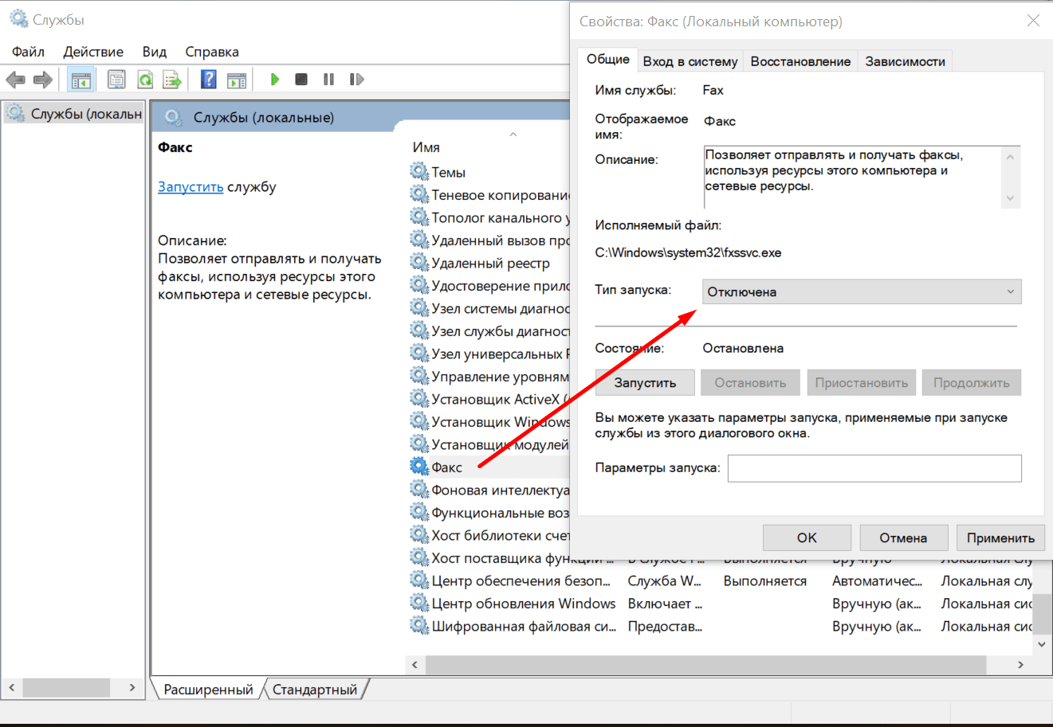Image resolution: width=1053 pixels, height=727 pixels.
Task: Click Pause Service toolbar icon
Action: click(x=328, y=80)
